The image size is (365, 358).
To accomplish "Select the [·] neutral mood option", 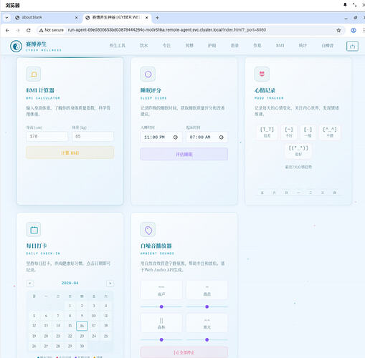I will (x=308, y=132).
